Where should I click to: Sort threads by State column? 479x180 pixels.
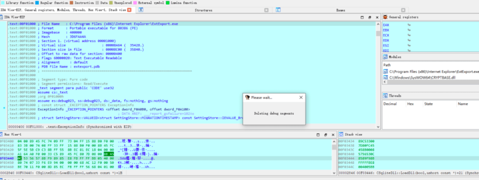[x=428, y=104]
